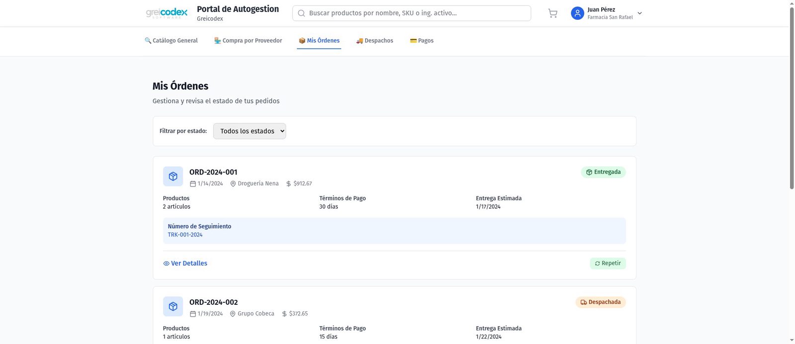Click package icon of ORD-2024-002

point(173,307)
